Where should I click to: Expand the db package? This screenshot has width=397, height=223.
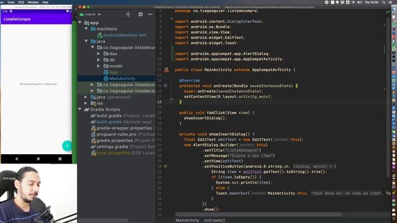click(99, 60)
